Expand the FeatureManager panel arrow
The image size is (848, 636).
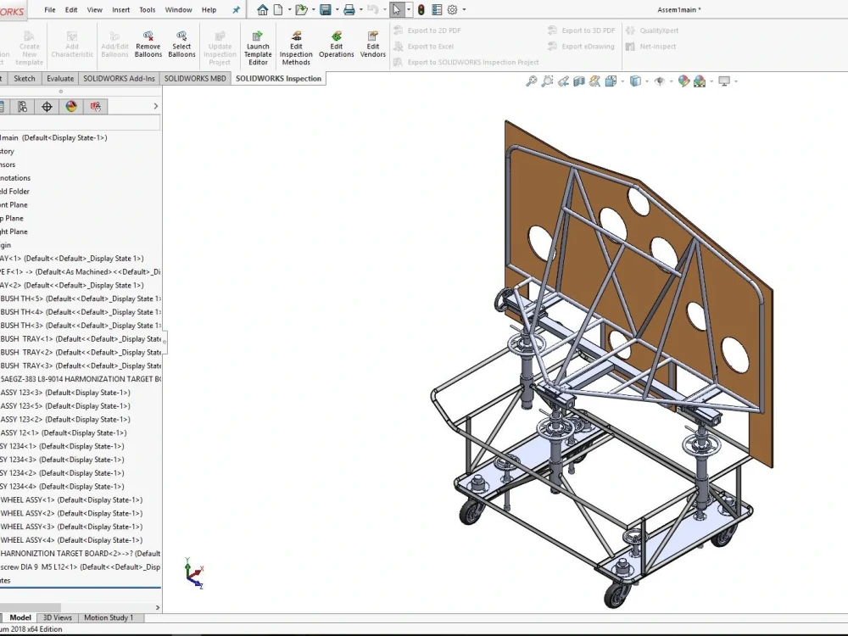coord(155,106)
